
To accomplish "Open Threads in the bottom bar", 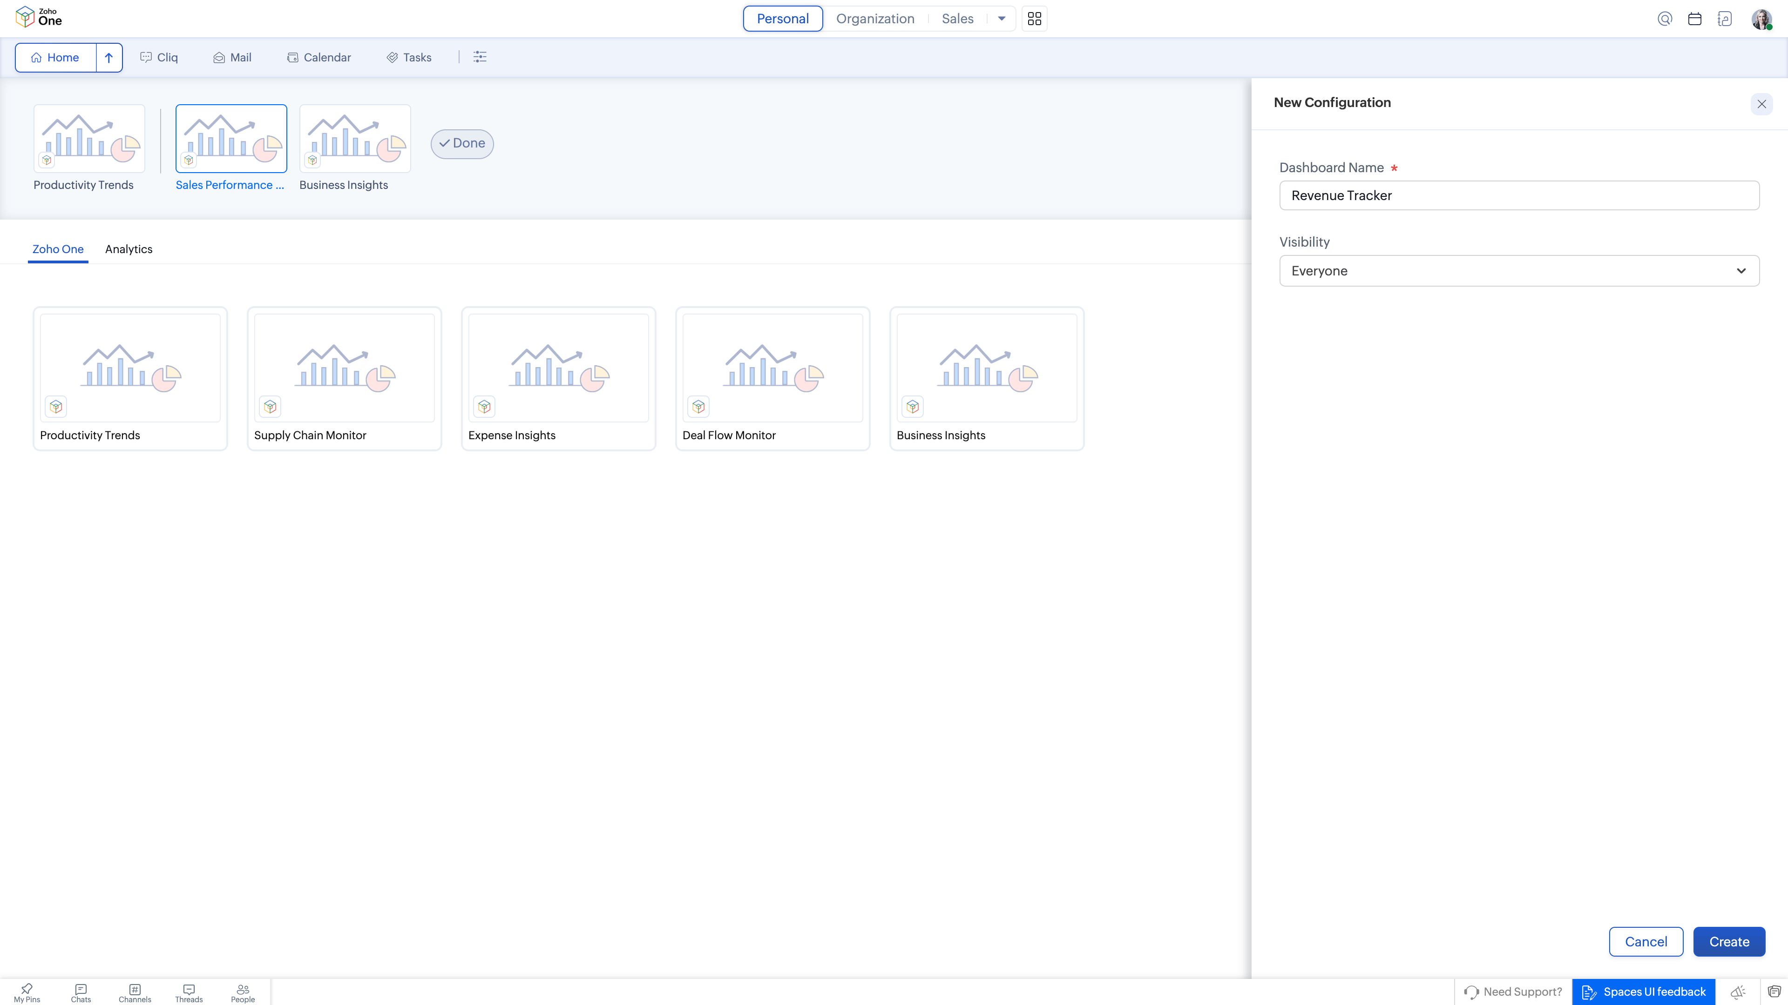I will (189, 992).
